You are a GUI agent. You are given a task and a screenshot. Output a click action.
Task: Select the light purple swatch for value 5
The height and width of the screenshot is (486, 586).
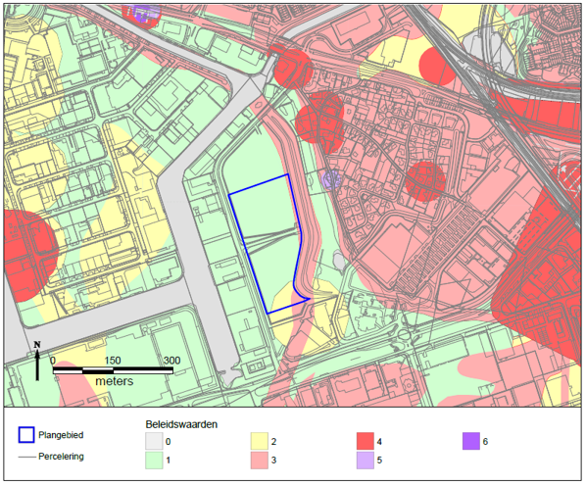pos(366,460)
